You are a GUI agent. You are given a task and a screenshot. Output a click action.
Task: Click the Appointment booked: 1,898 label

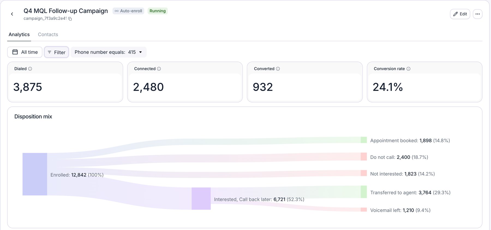pos(410,141)
